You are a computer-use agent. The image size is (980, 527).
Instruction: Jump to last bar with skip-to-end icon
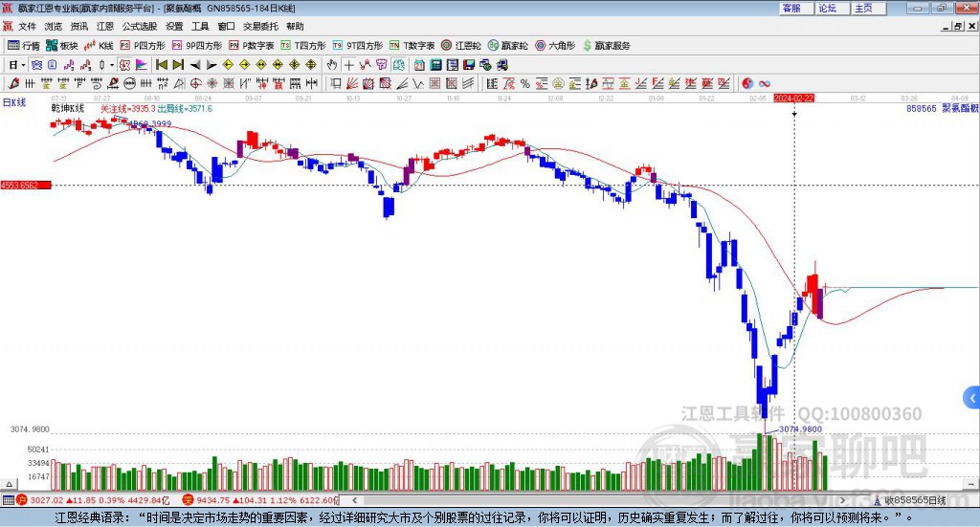(x=178, y=65)
